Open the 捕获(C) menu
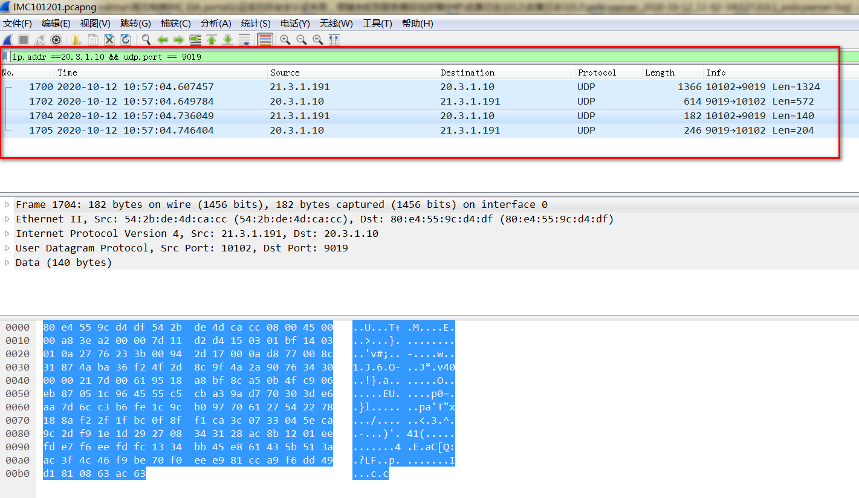This screenshot has height=498, width=859. pyautogui.click(x=175, y=24)
